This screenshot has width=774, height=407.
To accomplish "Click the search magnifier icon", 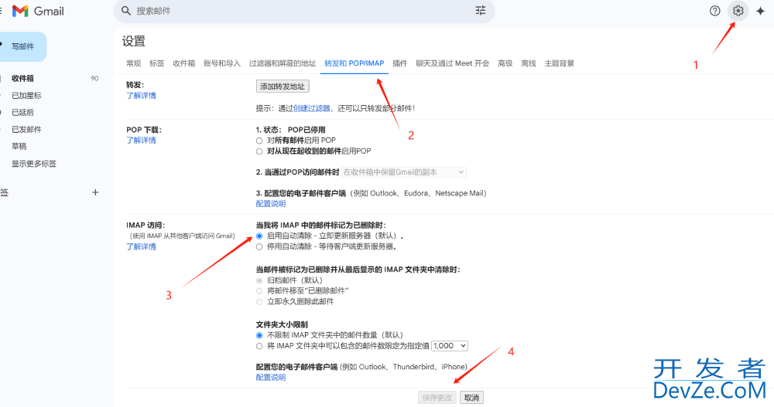I will click(125, 11).
